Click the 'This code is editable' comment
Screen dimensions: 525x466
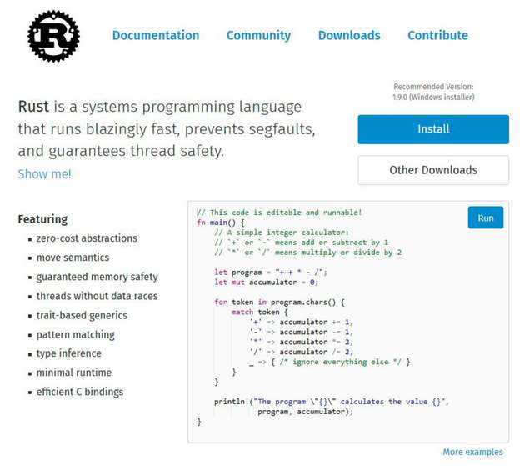[279, 213]
